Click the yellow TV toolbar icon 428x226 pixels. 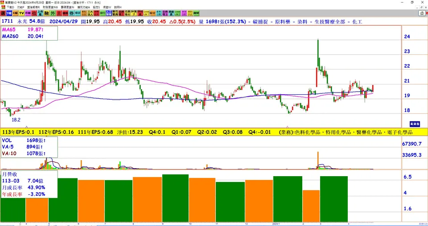click(21, 13)
